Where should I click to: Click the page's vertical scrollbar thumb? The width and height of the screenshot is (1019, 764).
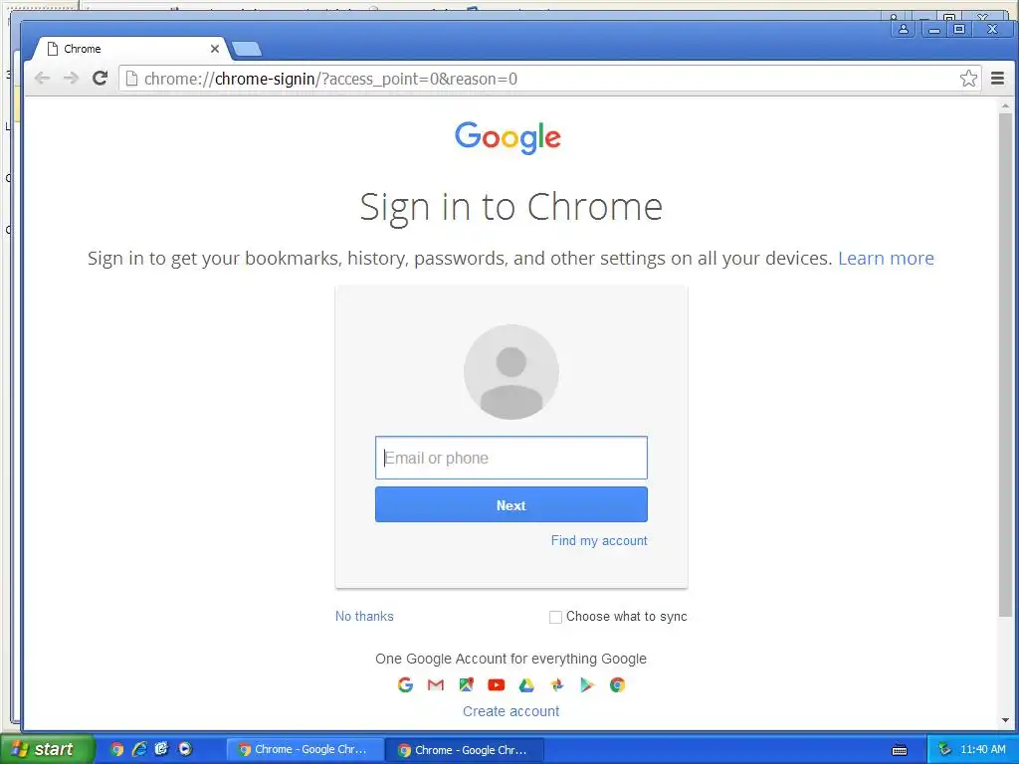tap(1005, 365)
